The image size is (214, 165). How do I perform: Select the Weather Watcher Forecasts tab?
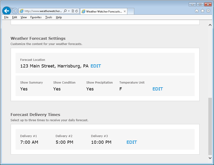[104, 11]
